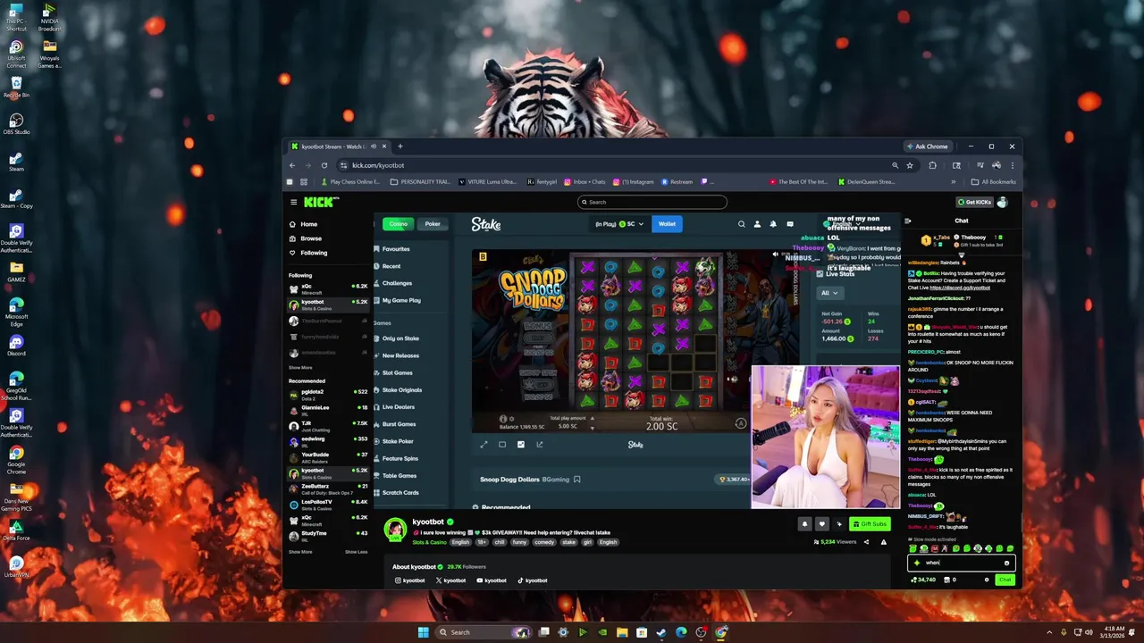Viewport: 1144px width, 643px height.
Task: Open File Explorer from taskbar
Action: 622,632
